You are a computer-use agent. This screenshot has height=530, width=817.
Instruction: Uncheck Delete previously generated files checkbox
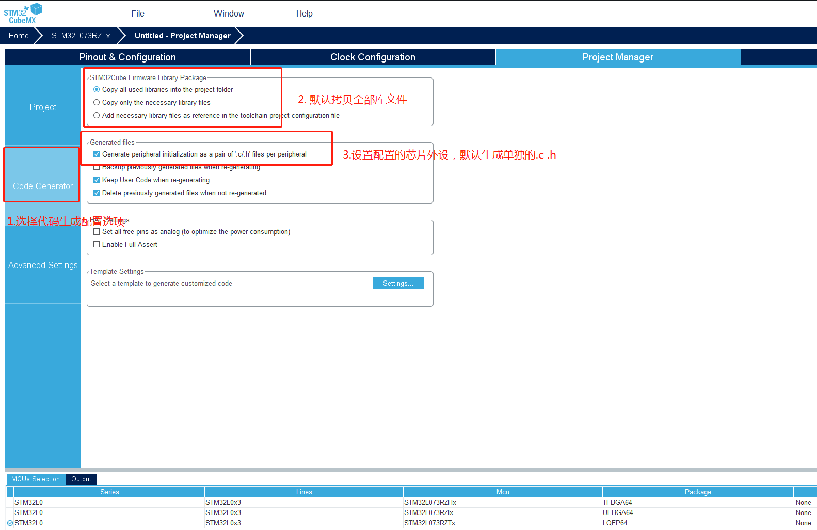[x=97, y=193]
